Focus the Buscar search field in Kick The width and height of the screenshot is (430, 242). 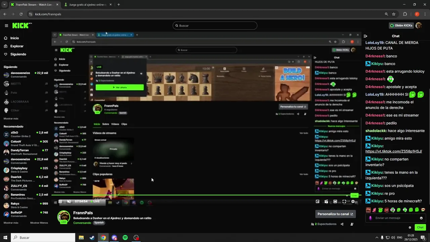215,26
